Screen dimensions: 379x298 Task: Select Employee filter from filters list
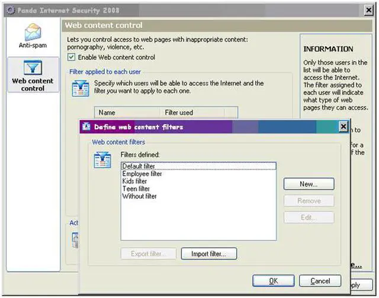(x=142, y=174)
